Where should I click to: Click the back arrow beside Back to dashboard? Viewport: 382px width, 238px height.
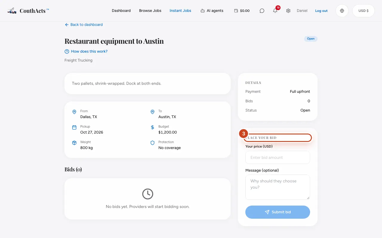[67, 25]
